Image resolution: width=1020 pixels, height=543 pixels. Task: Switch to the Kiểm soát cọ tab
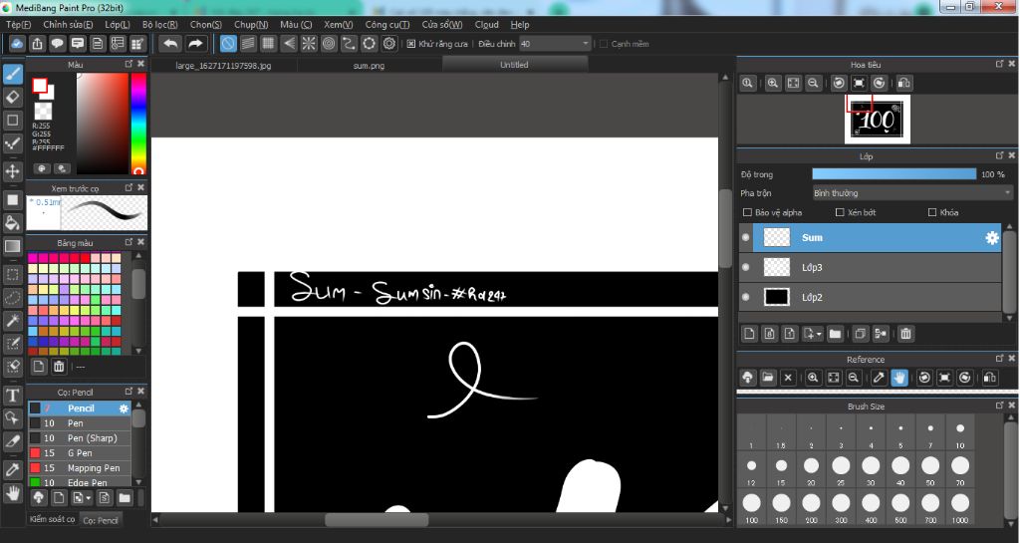click(52, 519)
